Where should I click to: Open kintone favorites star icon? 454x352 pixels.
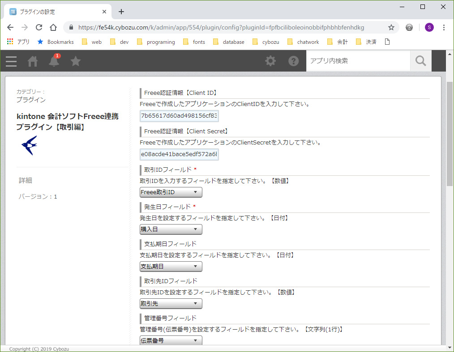tap(76, 61)
